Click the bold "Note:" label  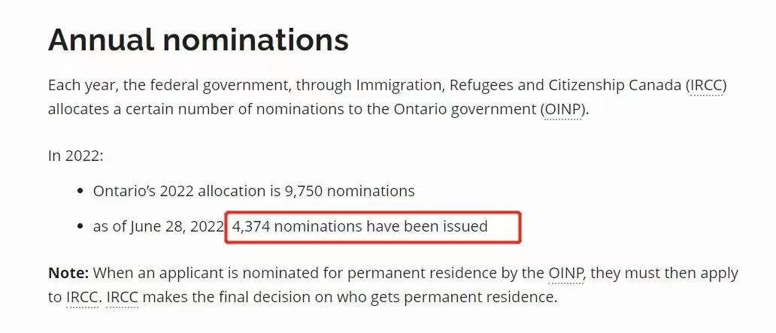point(68,273)
